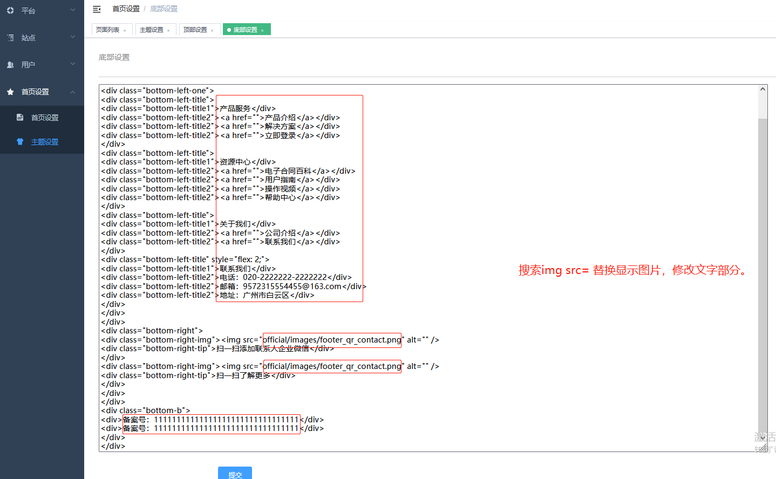Click the 平台 platform icon in sidebar
The image size is (776, 479).
pos(10,10)
